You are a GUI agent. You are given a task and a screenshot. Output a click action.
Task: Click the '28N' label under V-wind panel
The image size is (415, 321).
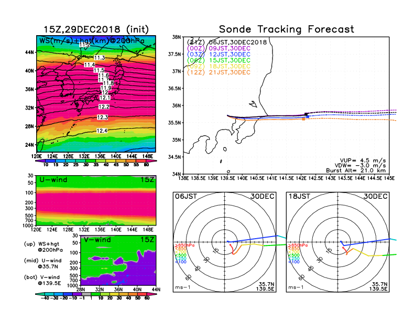81,290
